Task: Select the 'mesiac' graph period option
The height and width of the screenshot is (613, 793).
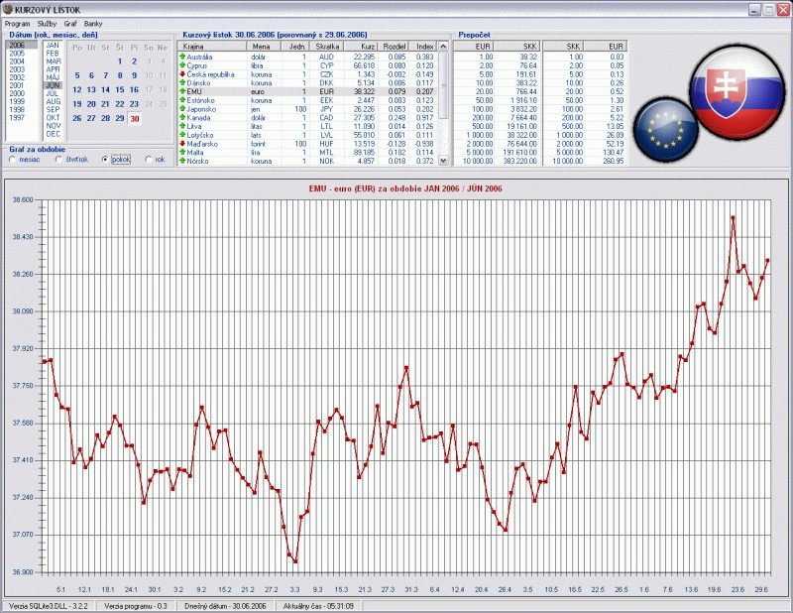Action: (12, 159)
